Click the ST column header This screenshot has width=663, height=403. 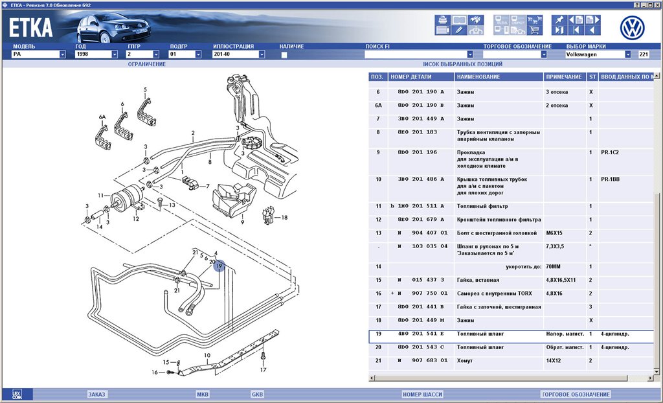pos(592,77)
